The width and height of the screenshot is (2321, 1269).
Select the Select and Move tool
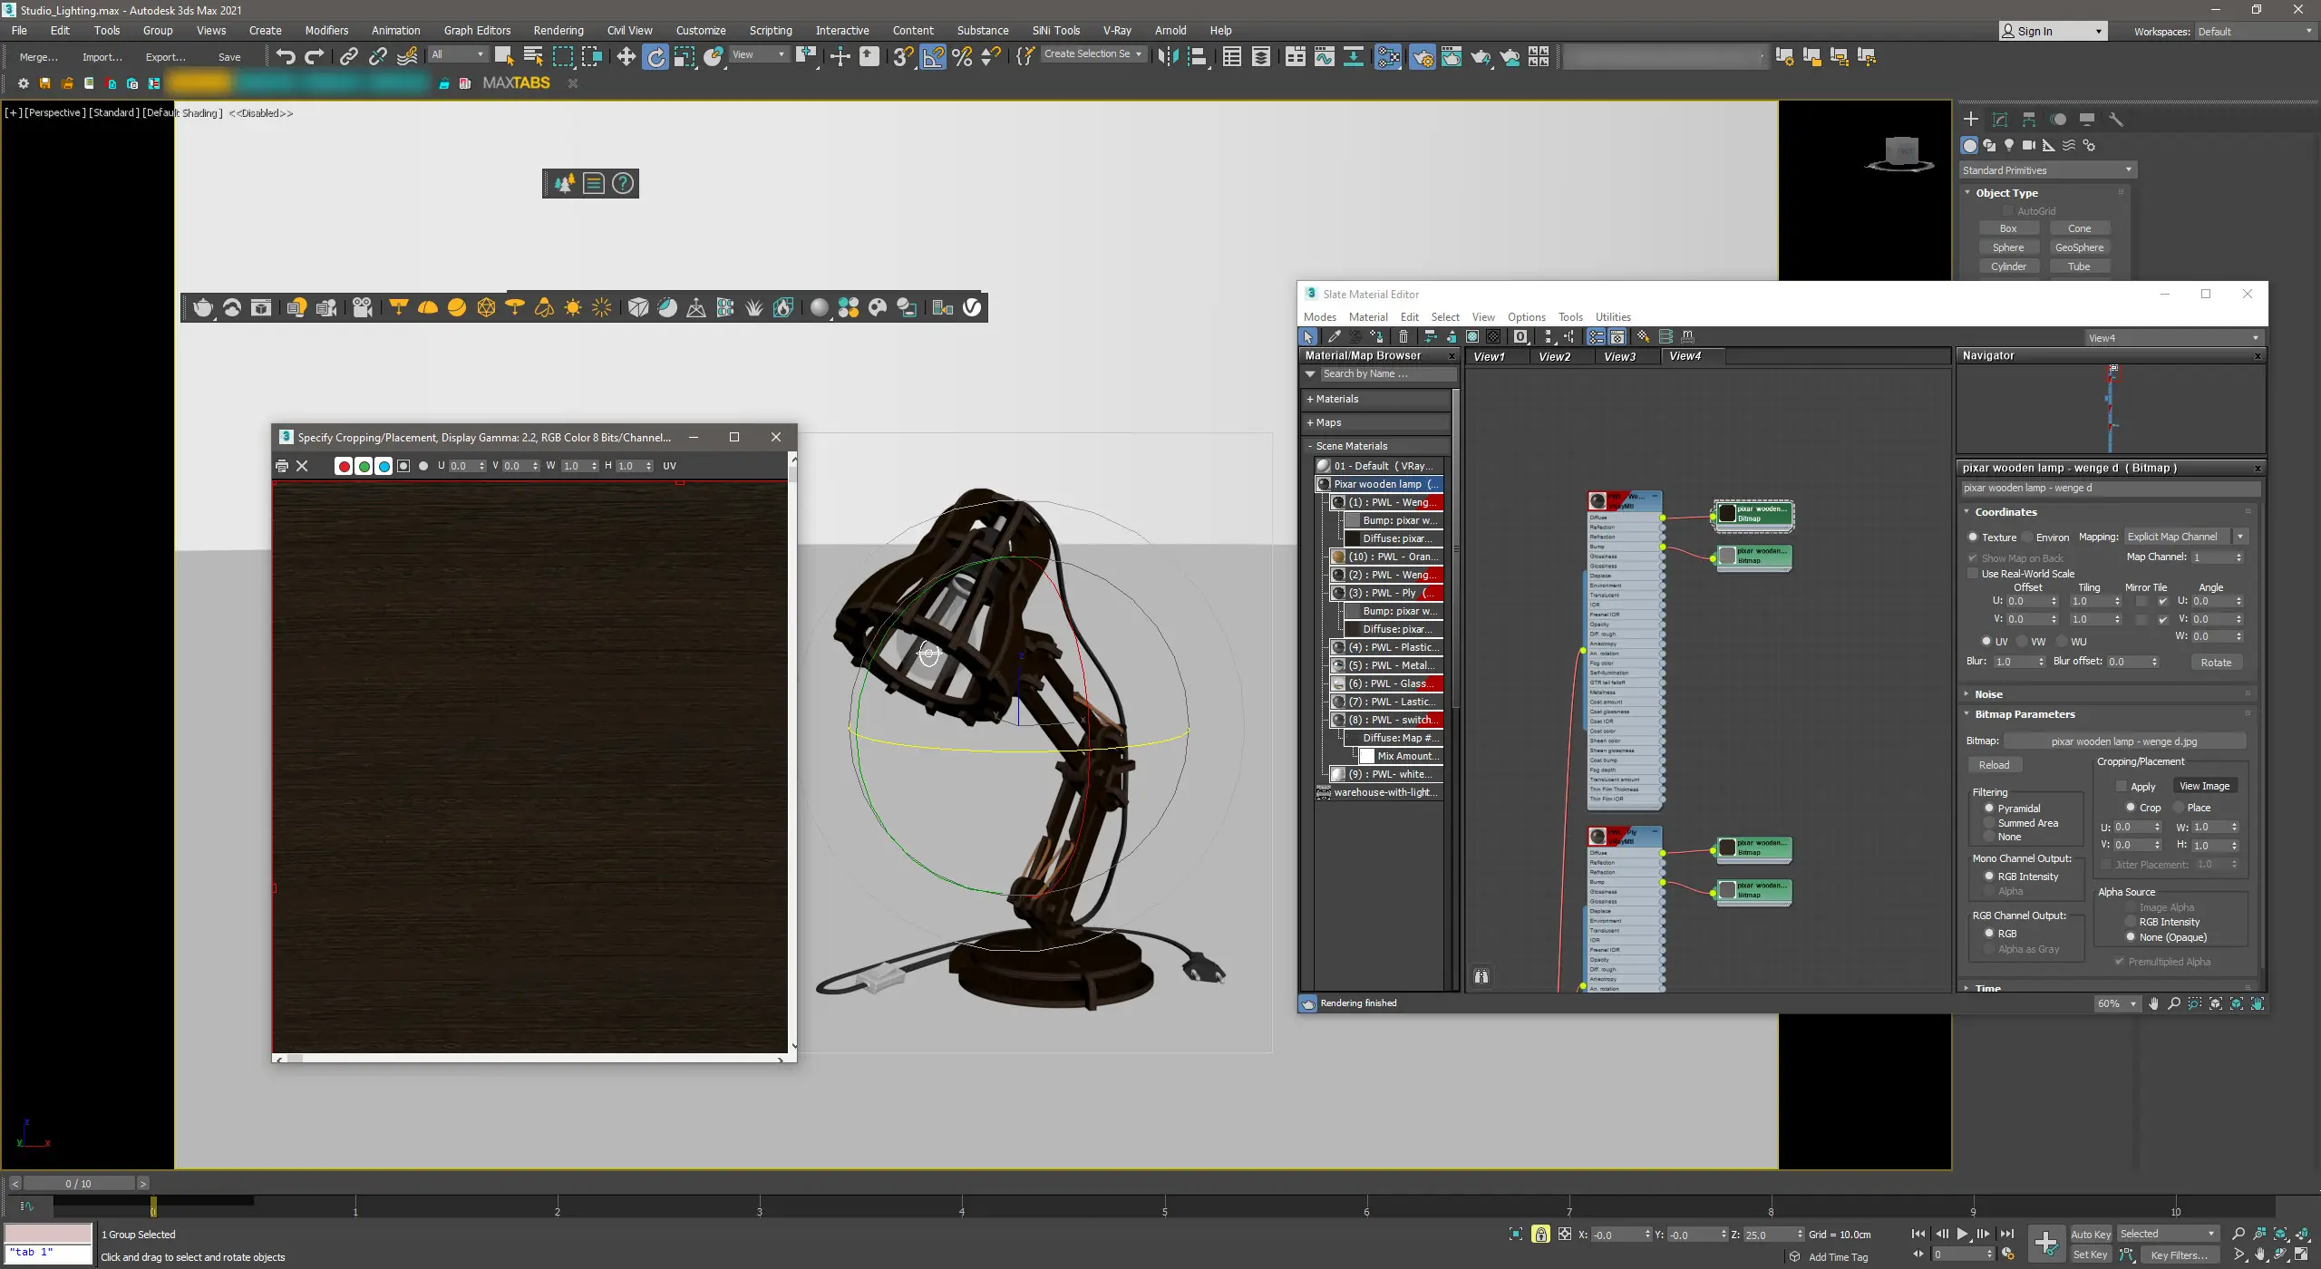pos(626,57)
